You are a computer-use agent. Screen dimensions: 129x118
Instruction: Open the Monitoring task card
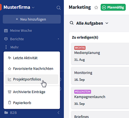100,76
